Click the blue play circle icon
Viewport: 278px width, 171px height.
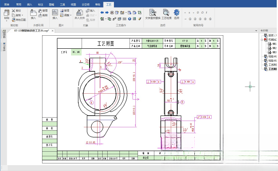click(x=130, y=19)
